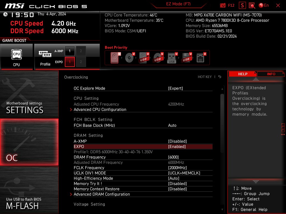Click the GAME BOOST label
The image size is (286, 214).
coord(14,40)
